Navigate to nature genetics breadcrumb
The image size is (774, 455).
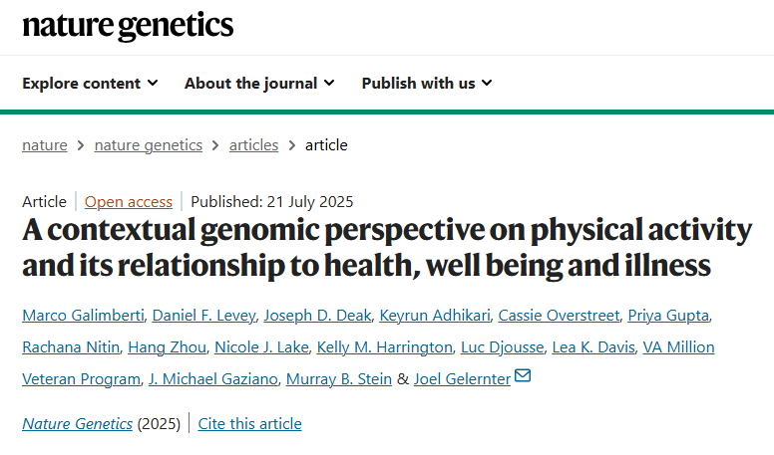click(x=148, y=145)
